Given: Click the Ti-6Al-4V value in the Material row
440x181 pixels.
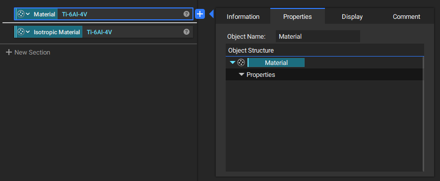Looking at the screenshot, I should (74, 14).
